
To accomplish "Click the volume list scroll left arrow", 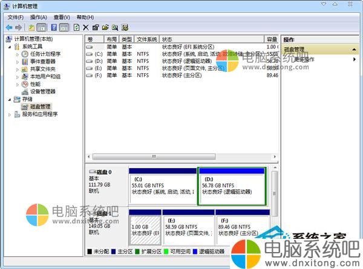I will point(89,157).
